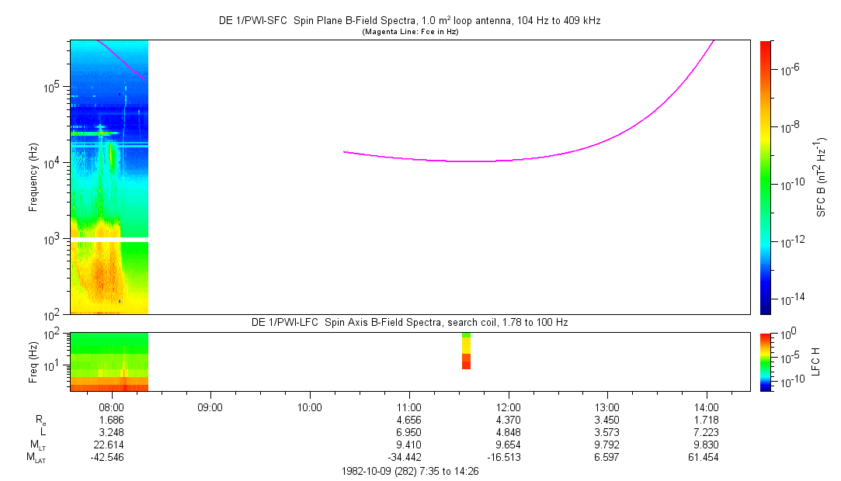Click the MLT value 9.654
This screenshot has height=481, width=841.
508,445
